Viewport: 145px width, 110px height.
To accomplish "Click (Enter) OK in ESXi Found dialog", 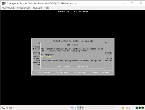I will tap(83, 67).
